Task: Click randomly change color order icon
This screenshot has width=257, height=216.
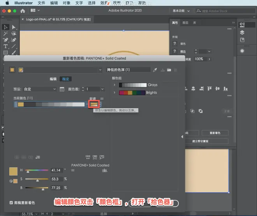Action: click(88, 157)
